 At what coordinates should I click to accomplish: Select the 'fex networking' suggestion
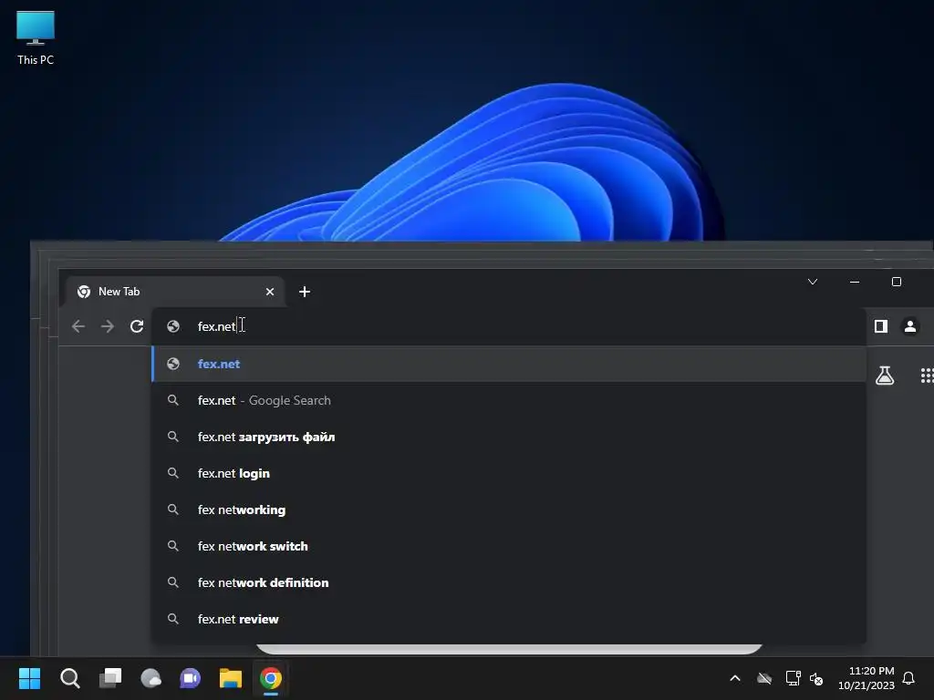tap(509, 510)
